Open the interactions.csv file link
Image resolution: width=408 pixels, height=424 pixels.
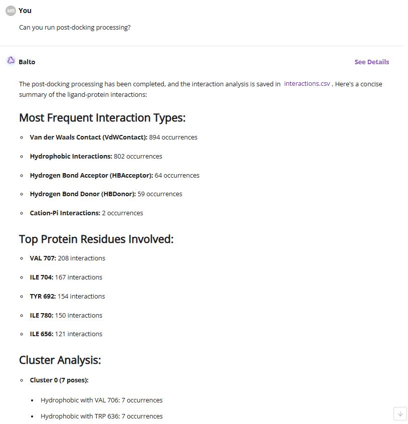[307, 84]
